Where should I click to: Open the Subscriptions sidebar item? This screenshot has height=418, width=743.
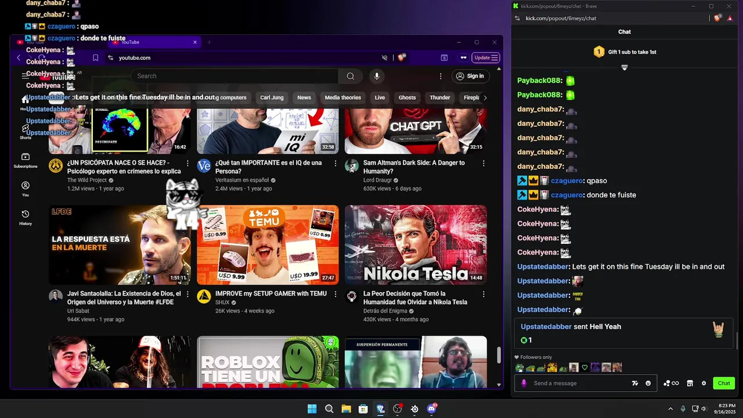point(26,161)
